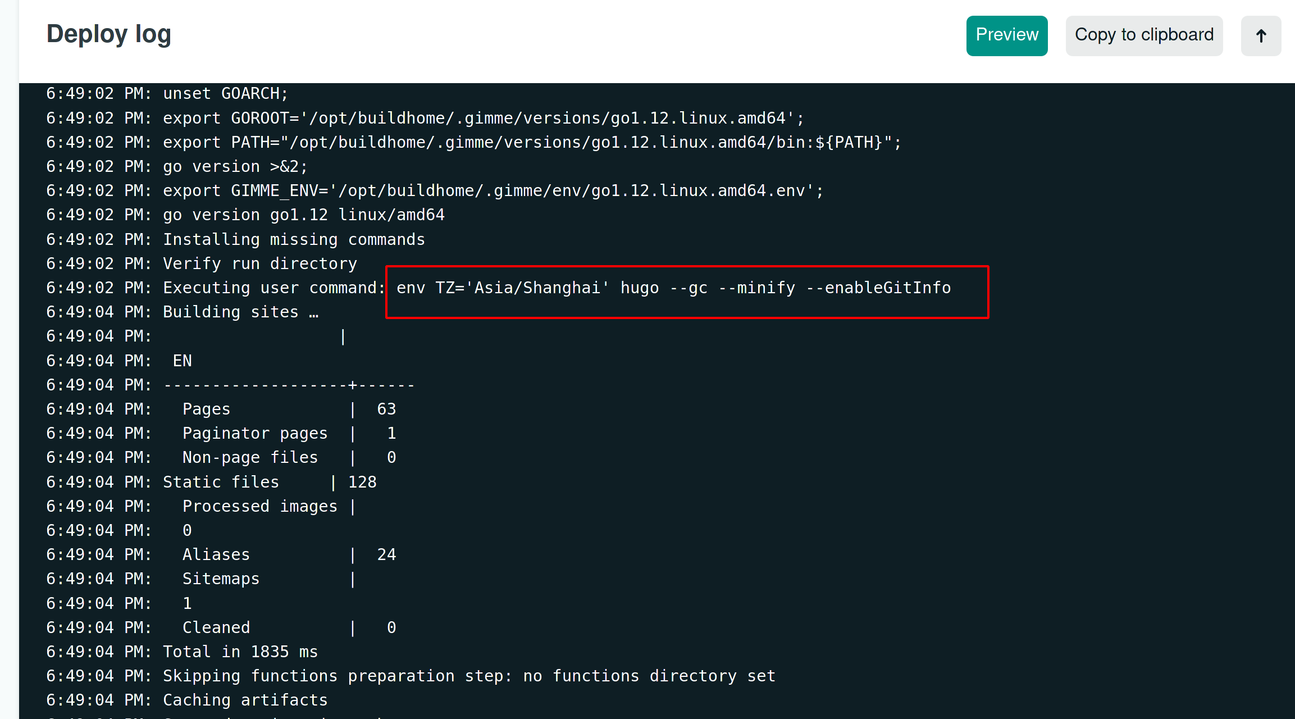Click the 'Aliases | 24' row
Screen dimensions: 1295x719
tap(221, 554)
